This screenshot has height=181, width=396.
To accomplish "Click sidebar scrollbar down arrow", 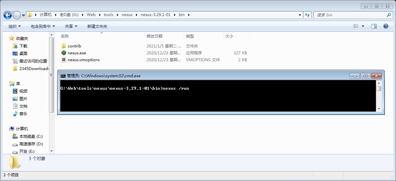I will tap(51, 151).
